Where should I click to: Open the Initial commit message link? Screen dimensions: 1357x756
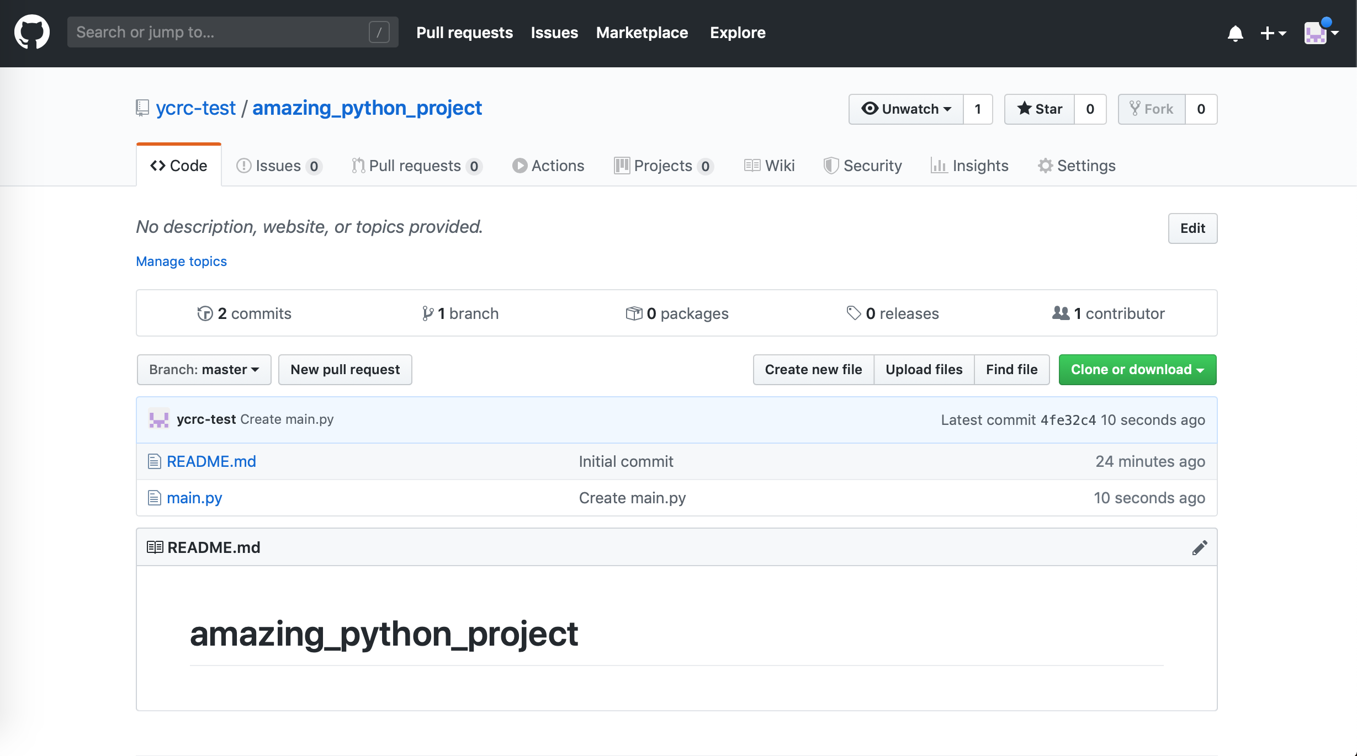(x=626, y=461)
